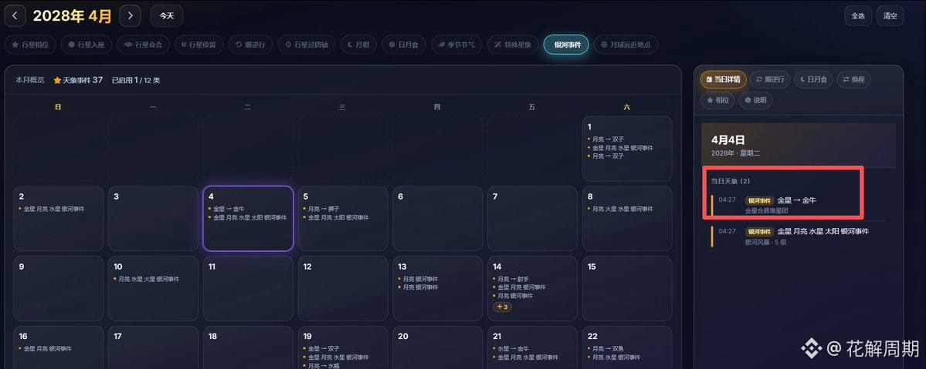The width and height of the screenshot is (926, 369).
Task: Select calendar day 2
Action: pyautogui.click(x=58, y=219)
